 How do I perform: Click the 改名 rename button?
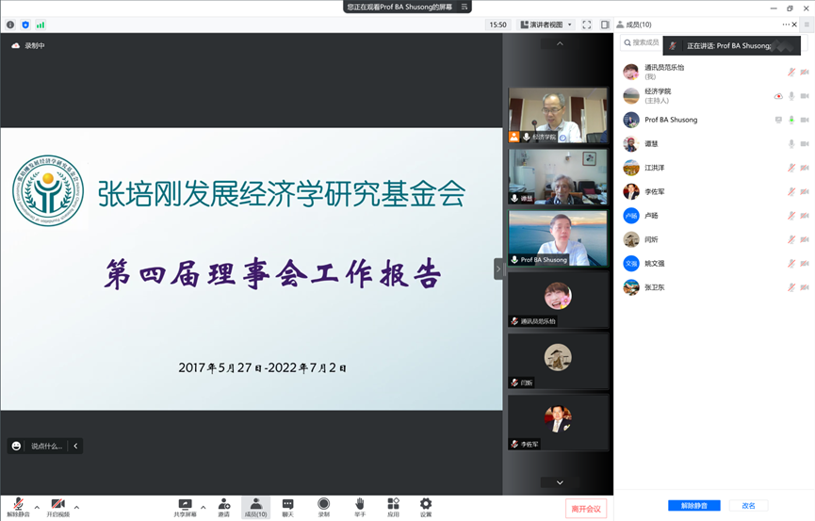pyautogui.click(x=749, y=506)
